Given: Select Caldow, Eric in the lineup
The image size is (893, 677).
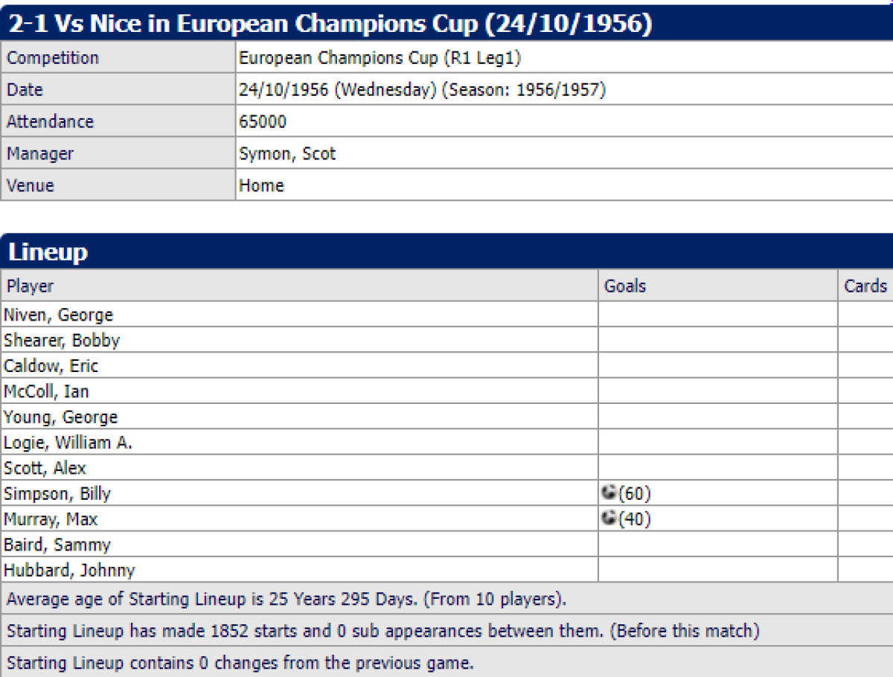Looking at the screenshot, I should tap(51, 366).
